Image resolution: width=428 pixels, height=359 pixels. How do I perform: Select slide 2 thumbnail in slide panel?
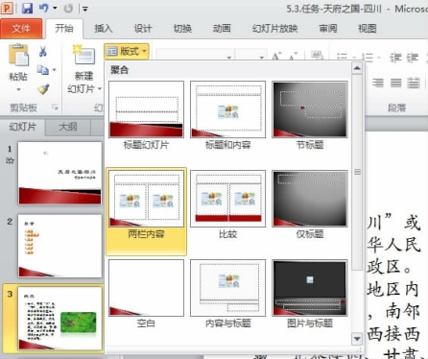click(x=59, y=246)
